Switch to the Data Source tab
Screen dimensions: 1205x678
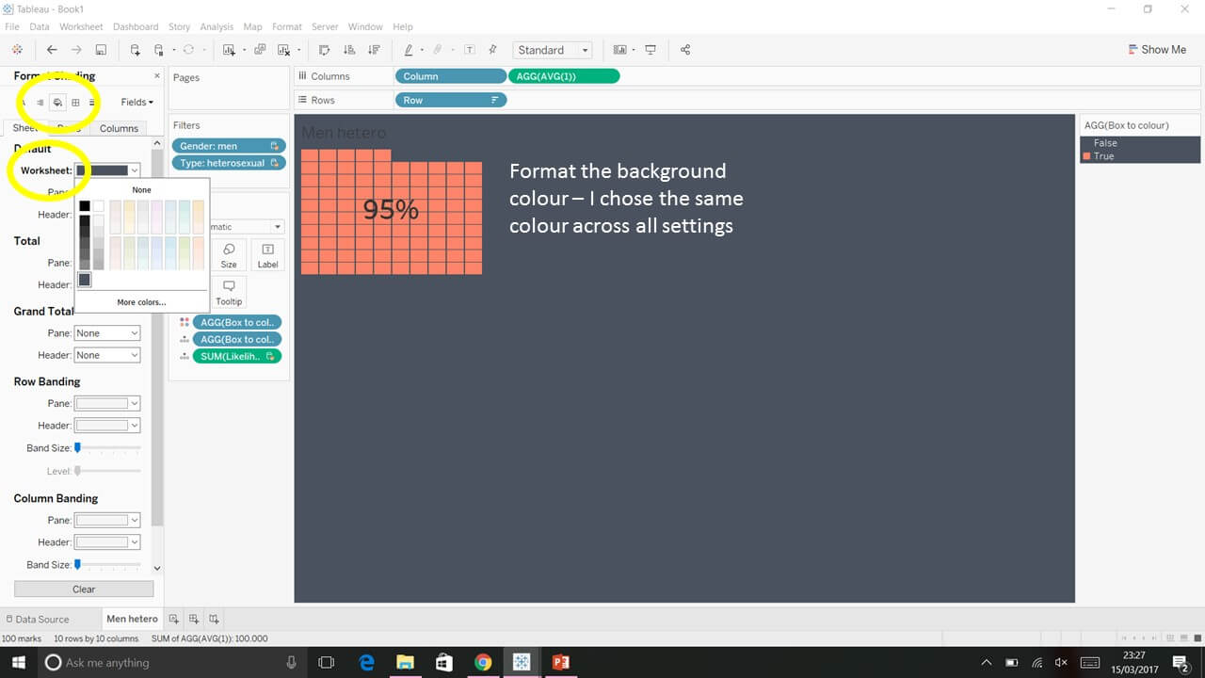point(42,619)
